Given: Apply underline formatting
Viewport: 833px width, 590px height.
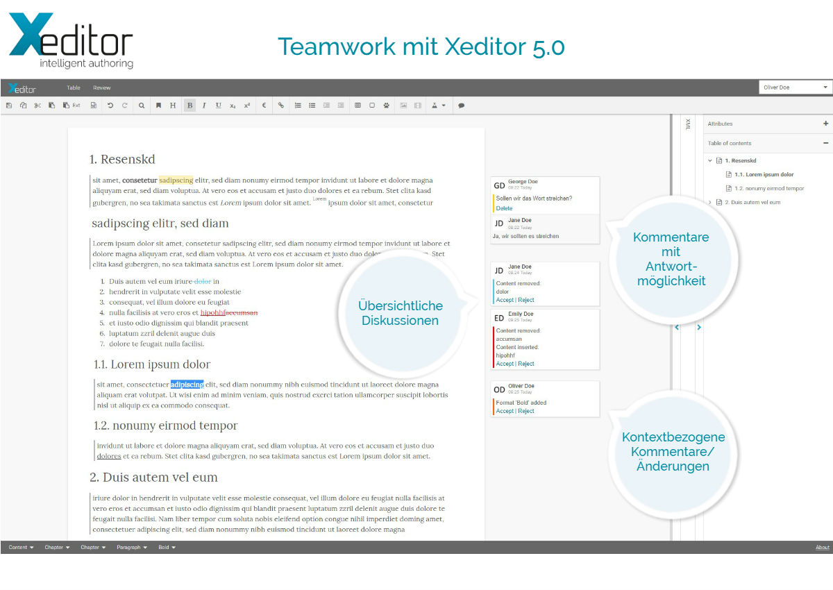Looking at the screenshot, I should pos(219,105).
